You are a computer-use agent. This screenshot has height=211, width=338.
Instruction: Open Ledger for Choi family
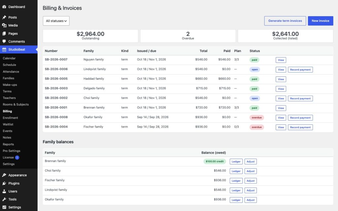point(236,171)
